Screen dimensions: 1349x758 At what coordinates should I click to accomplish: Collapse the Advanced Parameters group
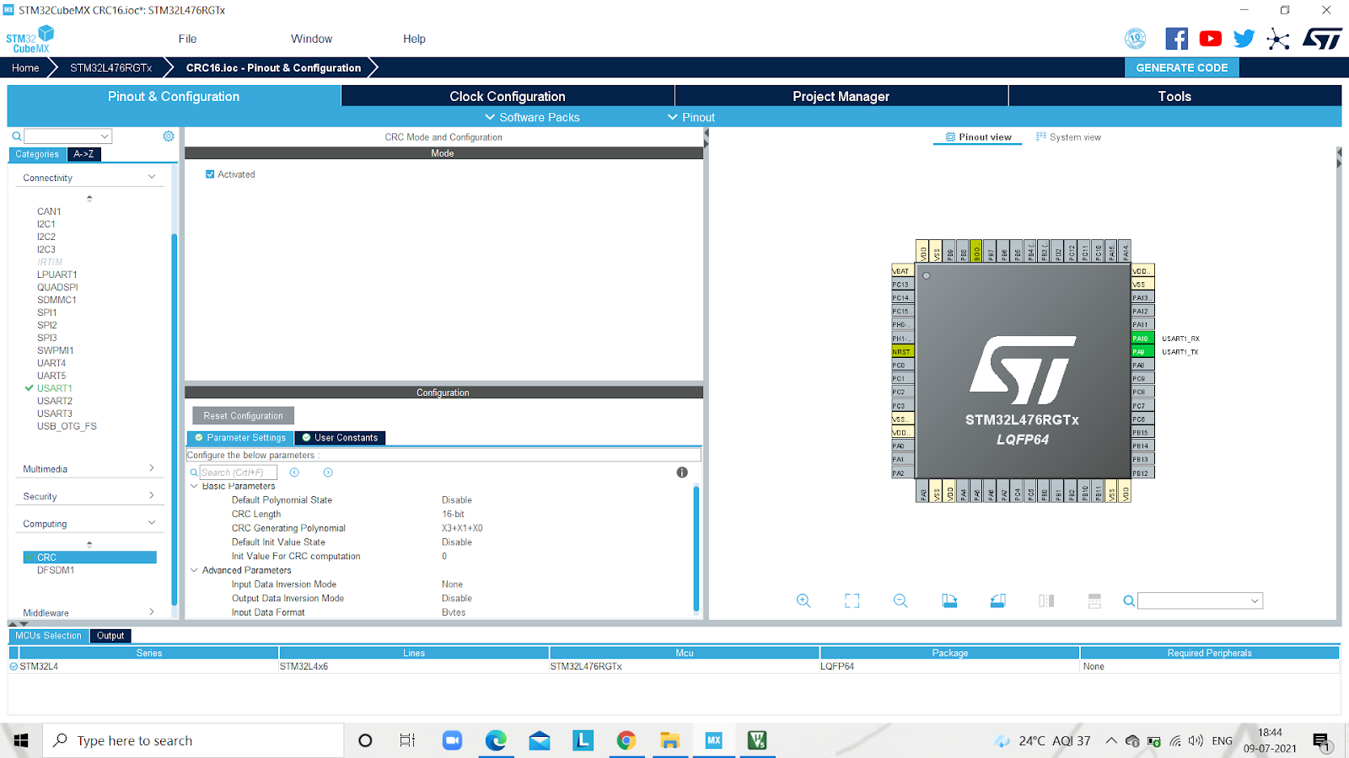[x=194, y=570]
